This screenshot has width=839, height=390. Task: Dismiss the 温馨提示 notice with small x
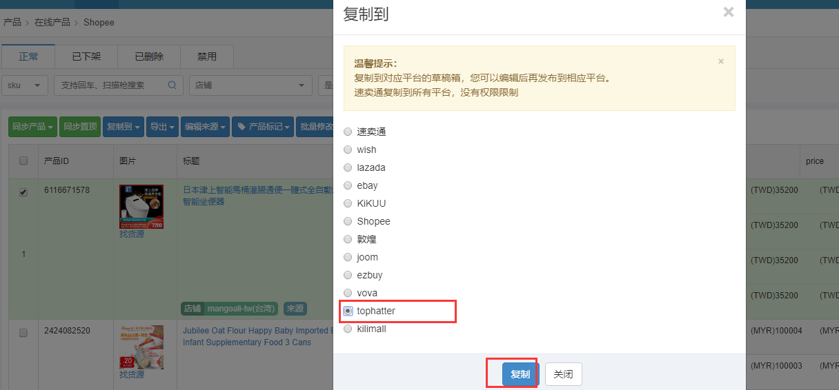pyautogui.click(x=721, y=61)
